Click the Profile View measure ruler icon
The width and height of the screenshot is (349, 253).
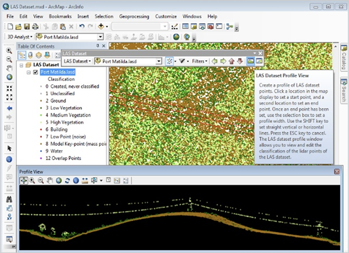coord(85,180)
